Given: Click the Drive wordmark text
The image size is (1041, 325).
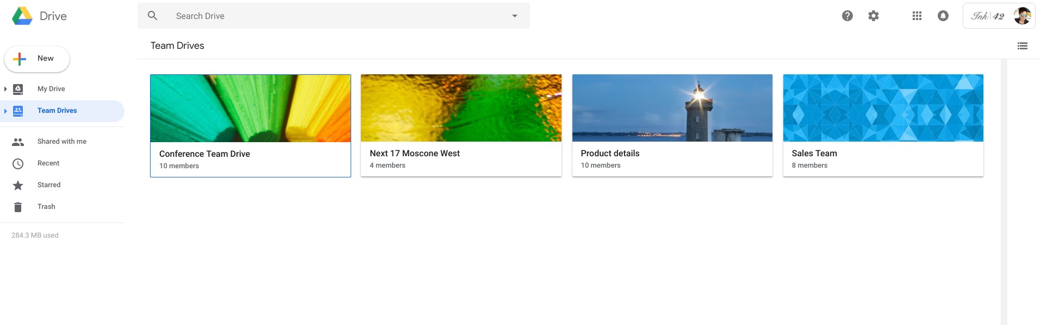Looking at the screenshot, I should (x=53, y=16).
